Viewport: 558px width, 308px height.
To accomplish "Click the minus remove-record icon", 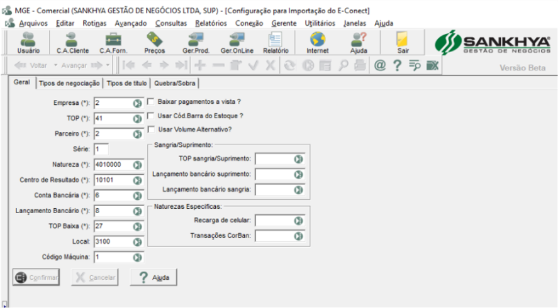I will click(x=218, y=65).
